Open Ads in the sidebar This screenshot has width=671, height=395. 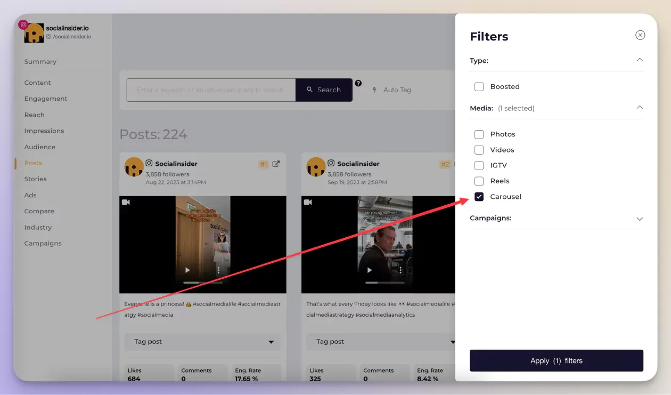[x=30, y=195]
